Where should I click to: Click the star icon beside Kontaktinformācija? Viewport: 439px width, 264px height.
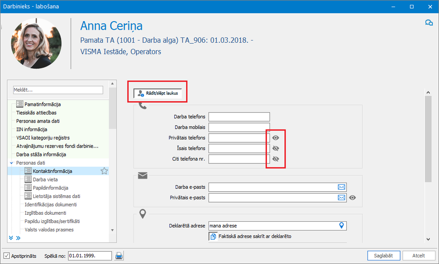tap(104, 171)
